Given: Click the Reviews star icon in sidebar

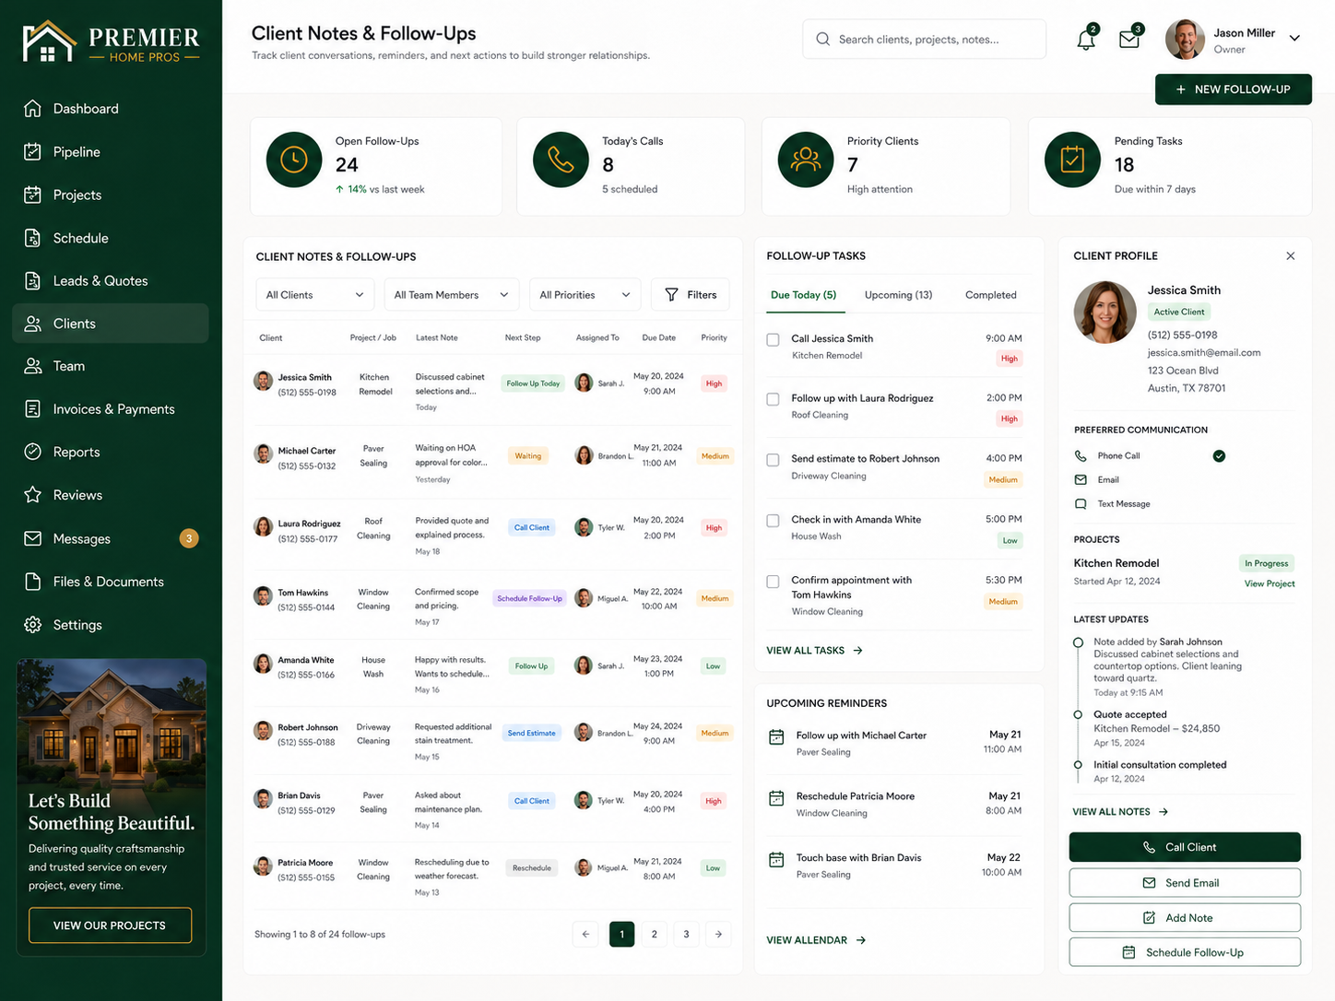Looking at the screenshot, I should click(x=33, y=495).
